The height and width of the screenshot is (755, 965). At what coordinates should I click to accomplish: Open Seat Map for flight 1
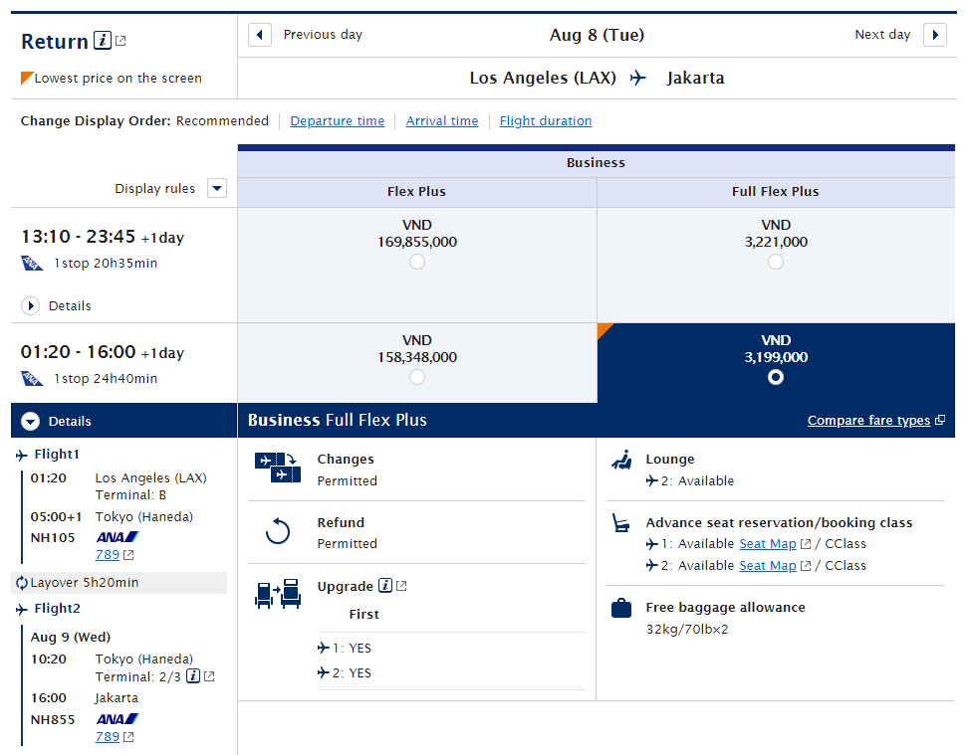point(767,544)
